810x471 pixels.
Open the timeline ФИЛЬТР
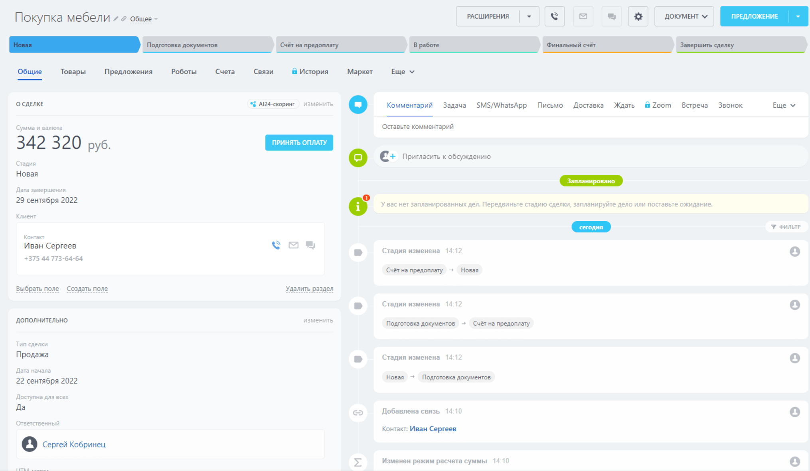(x=786, y=227)
